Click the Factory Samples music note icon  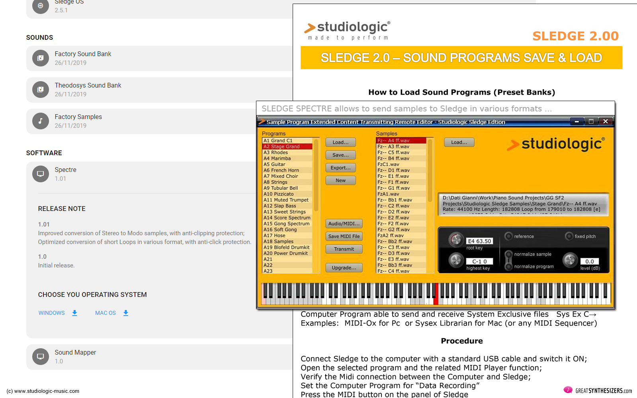[x=40, y=121]
